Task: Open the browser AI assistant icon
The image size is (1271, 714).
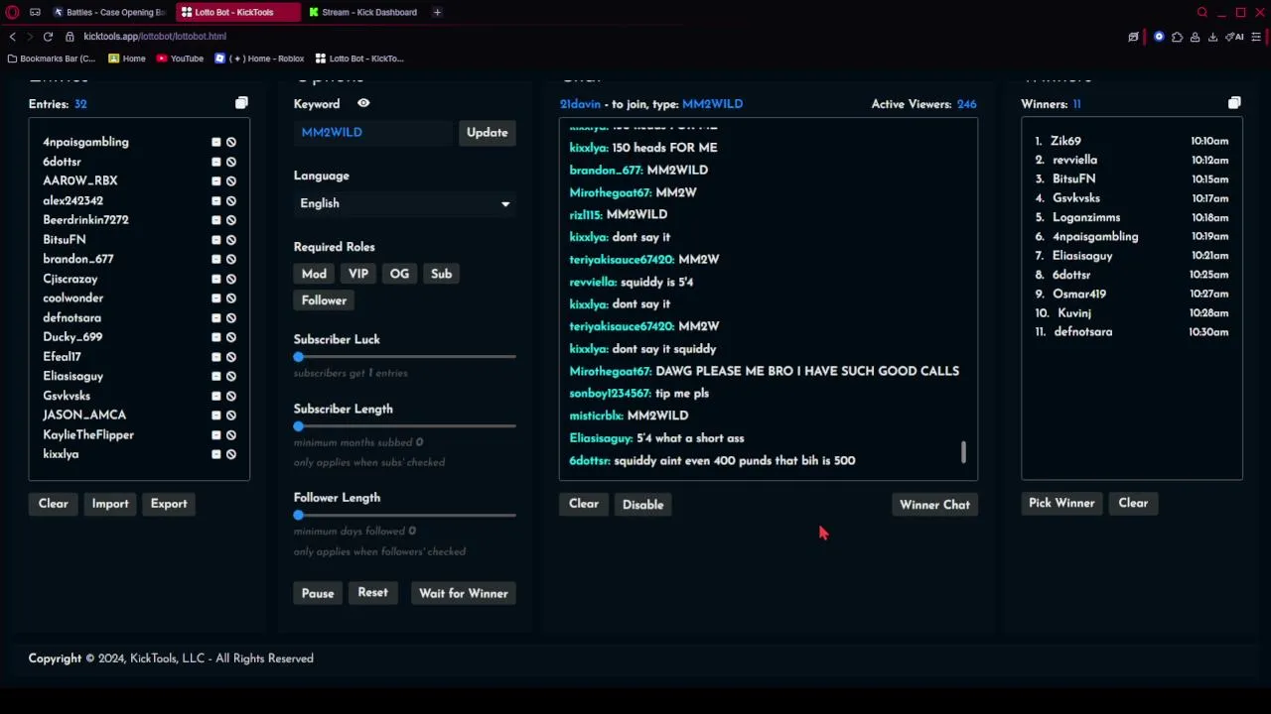Action: click(x=1234, y=37)
